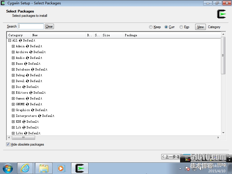Cycle install action icon for Editors

coord(31,93)
